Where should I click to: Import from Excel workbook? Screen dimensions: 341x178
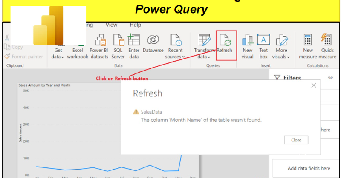click(x=78, y=53)
